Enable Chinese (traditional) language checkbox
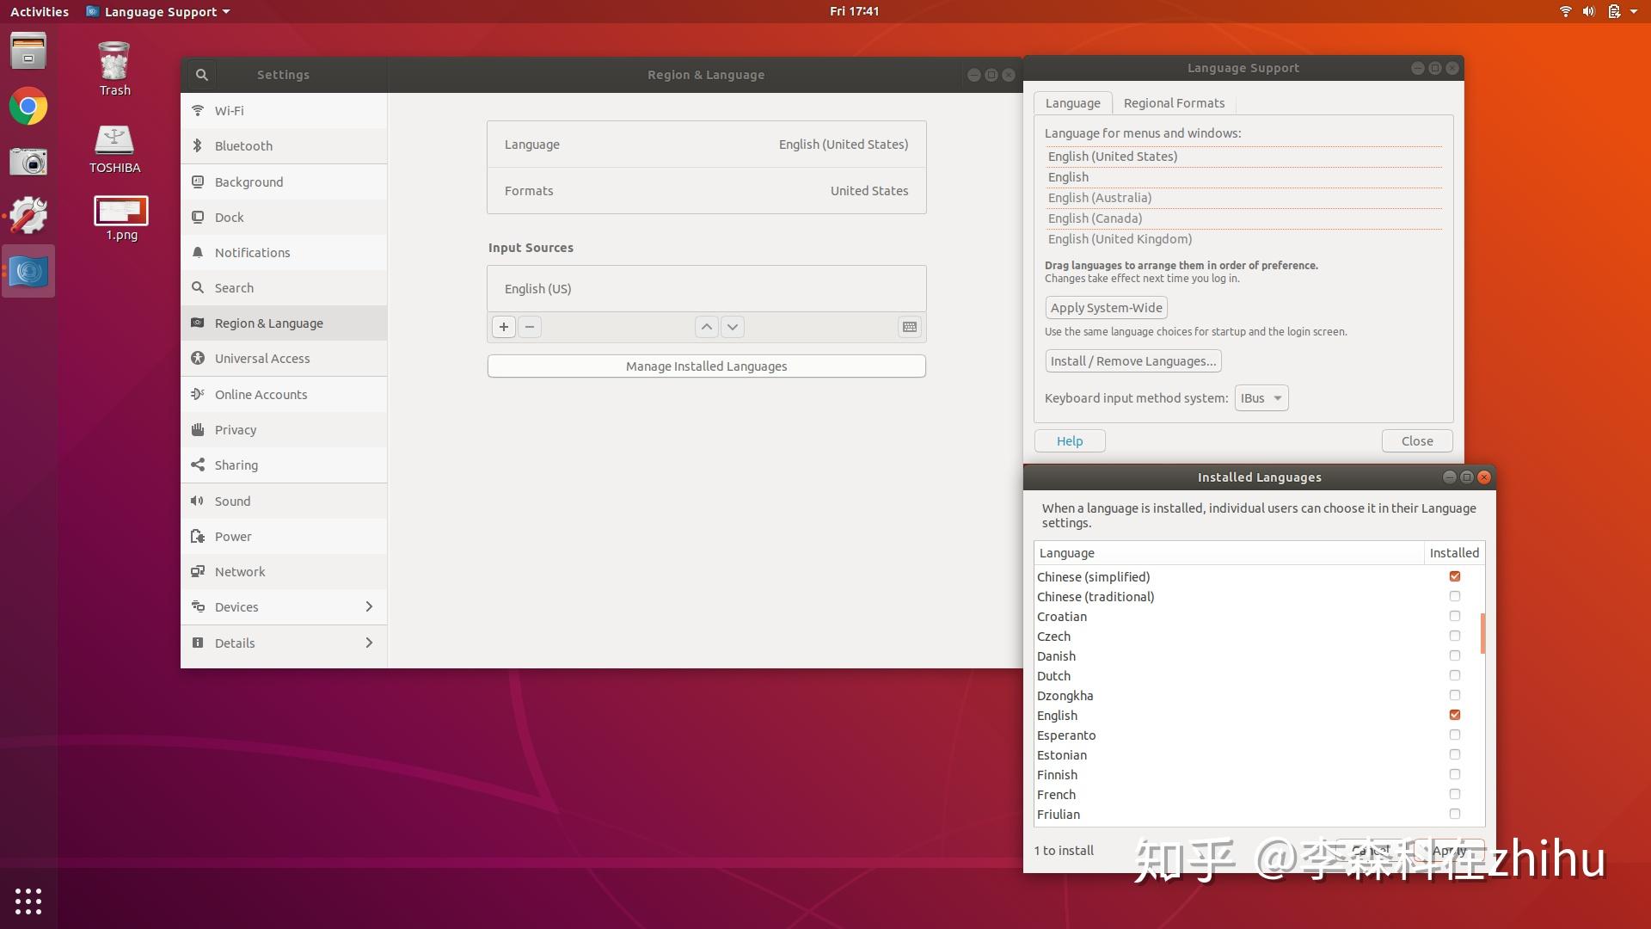1651x929 pixels. pos(1455,595)
